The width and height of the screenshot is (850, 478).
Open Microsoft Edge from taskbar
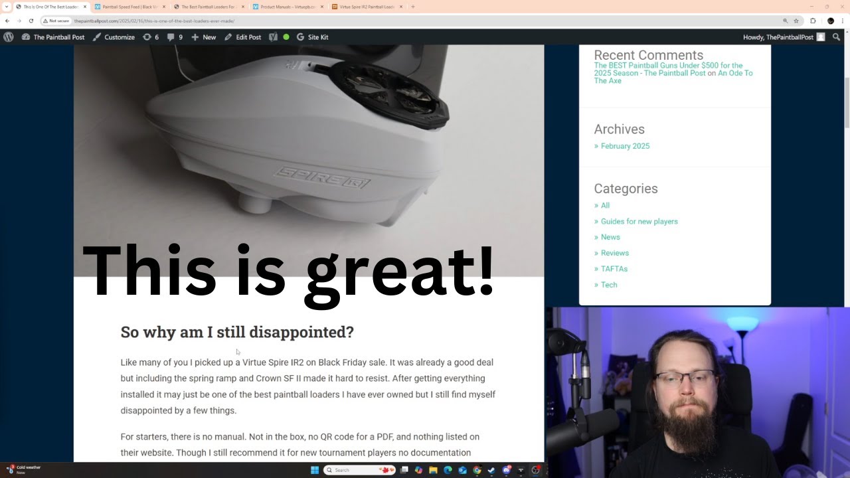pyautogui.click(x=448, y=470)
